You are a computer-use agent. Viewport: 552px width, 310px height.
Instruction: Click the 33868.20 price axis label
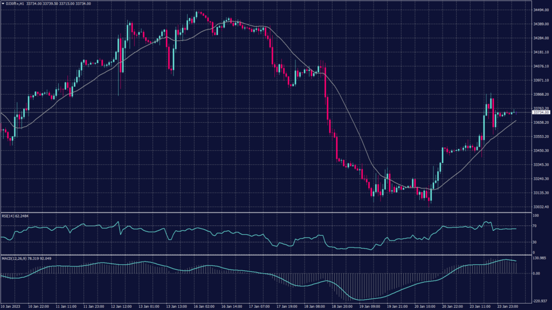541,95
